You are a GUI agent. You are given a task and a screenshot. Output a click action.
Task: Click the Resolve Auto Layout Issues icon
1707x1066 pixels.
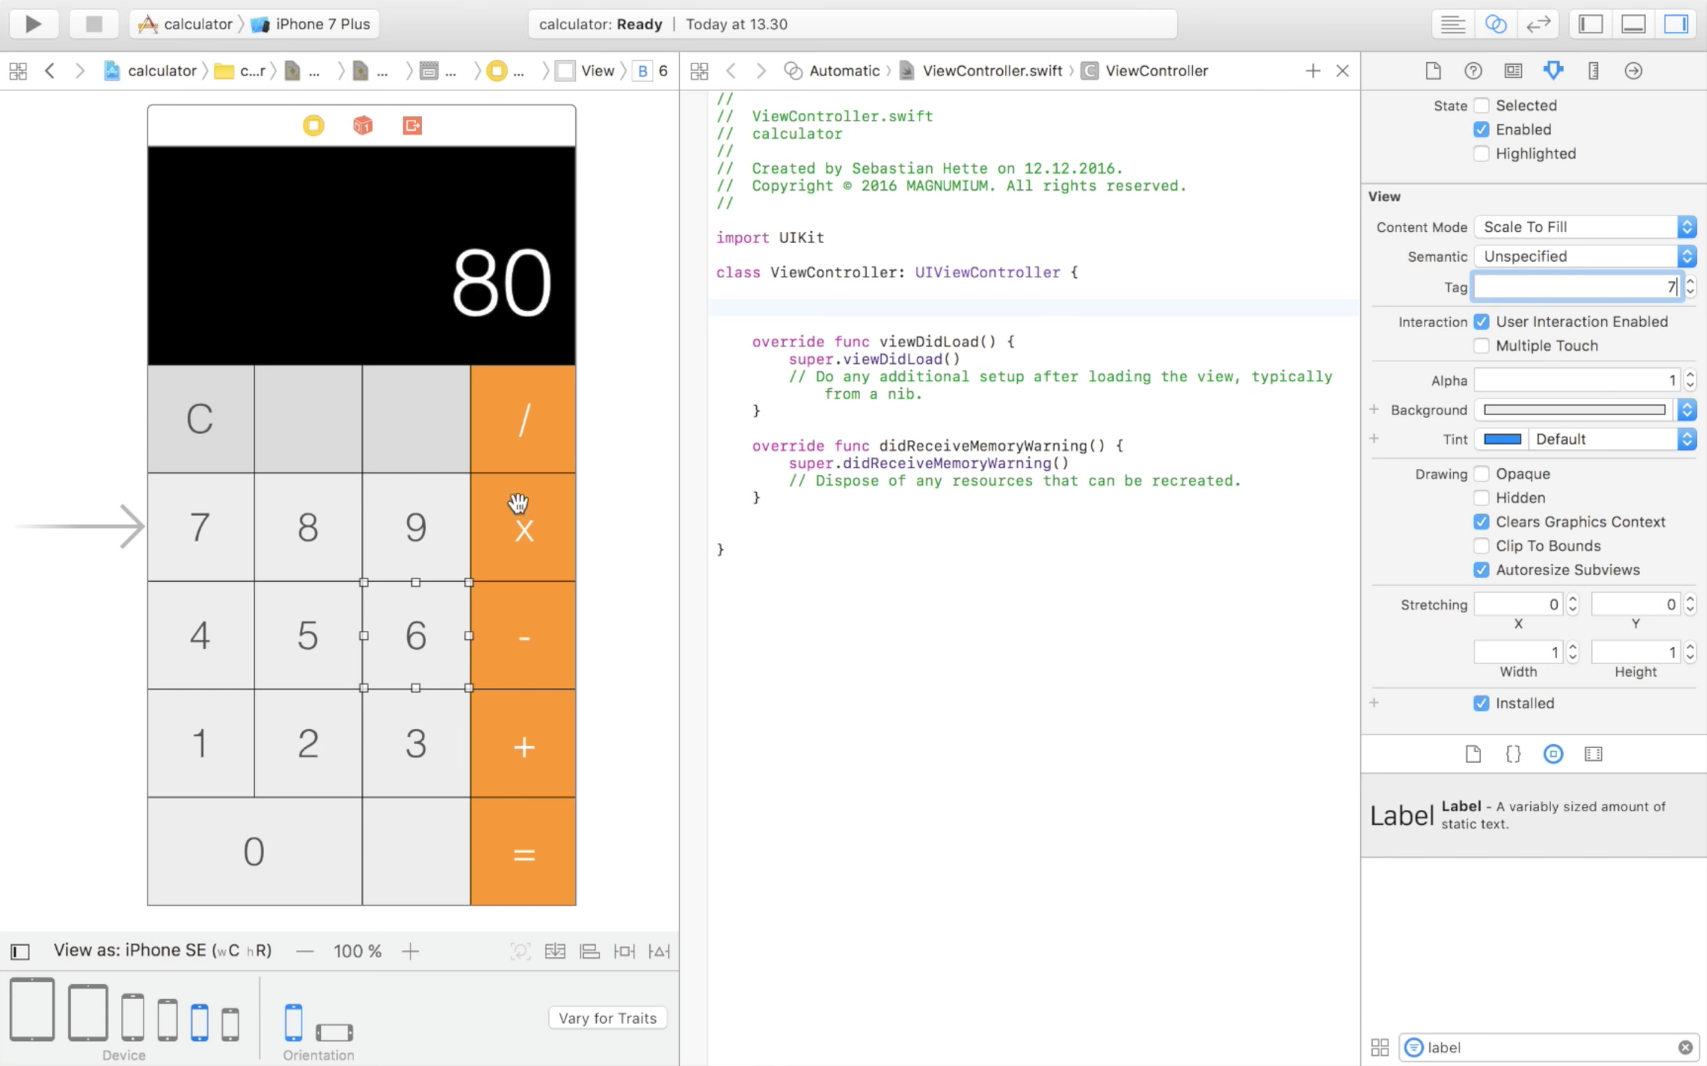659,952
